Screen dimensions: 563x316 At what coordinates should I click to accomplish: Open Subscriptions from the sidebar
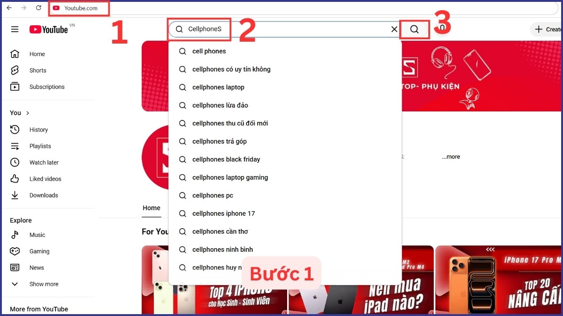click(47, 87)
